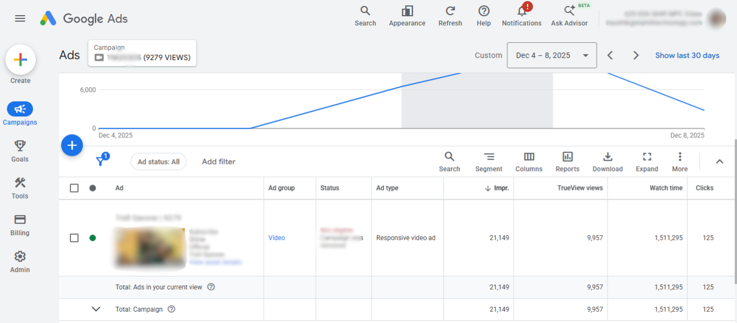Viewport: 737px width, 323px height.
Task: Click the blue add ad button
Action: click(x=72, y=145)
